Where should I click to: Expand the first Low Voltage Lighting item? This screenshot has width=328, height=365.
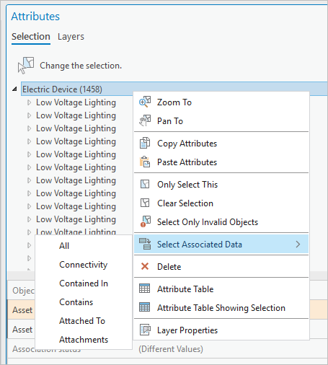coord(29,102)
